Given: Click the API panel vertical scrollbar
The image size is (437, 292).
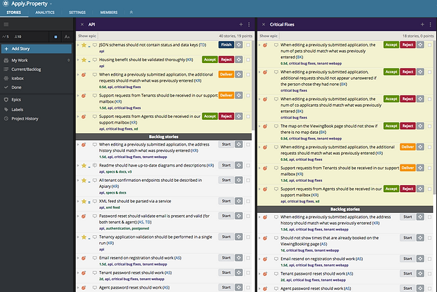Looking at the screenshot, I should 253,85.
